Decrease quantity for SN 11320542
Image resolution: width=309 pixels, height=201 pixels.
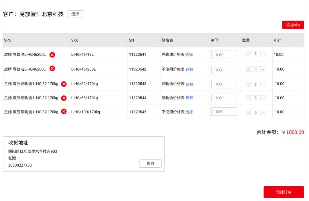[248, 69]
